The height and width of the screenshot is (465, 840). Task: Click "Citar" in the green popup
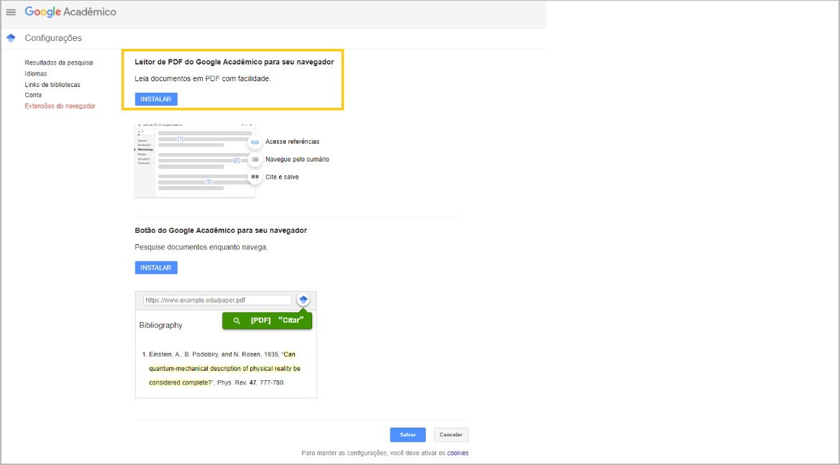click(x=291, y=320)
